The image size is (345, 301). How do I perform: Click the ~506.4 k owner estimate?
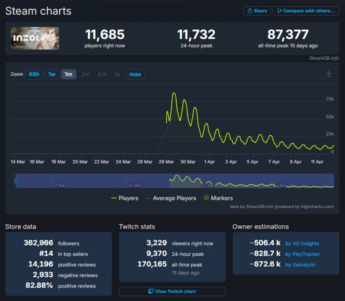point(265,243)
